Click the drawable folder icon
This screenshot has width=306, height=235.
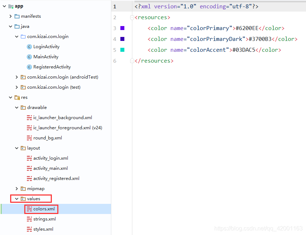[23, 108]
